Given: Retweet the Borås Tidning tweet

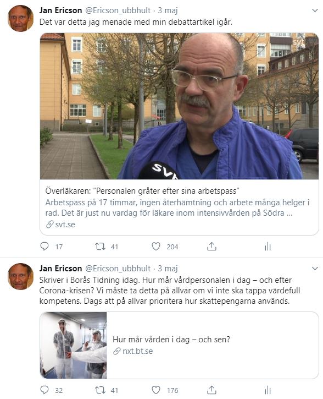Looking at the screenshot, I should (x=100, y=390).
